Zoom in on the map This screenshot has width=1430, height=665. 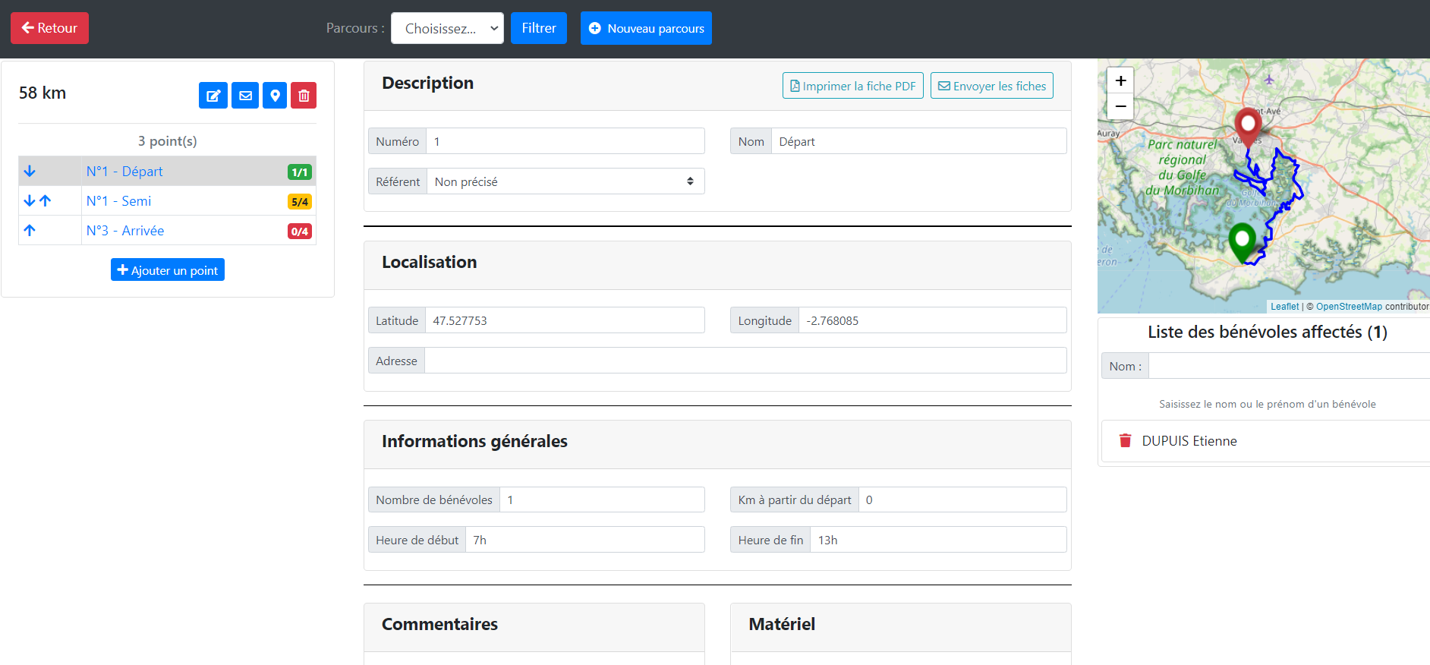1120,80
